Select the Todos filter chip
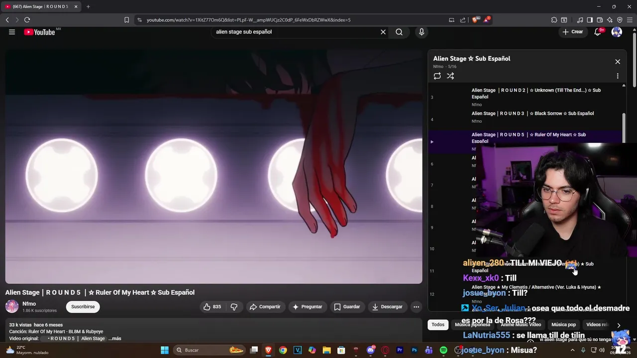Image resolution: width=637 pixels, height=358 pixels. point(438,325)
